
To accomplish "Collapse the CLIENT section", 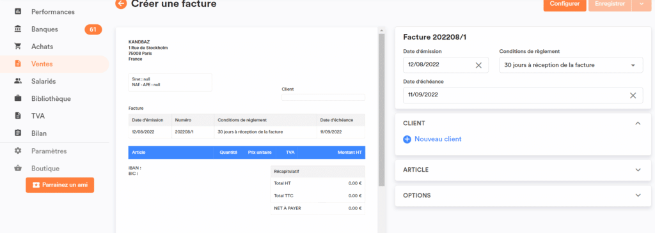I will (x=638, y=123).
